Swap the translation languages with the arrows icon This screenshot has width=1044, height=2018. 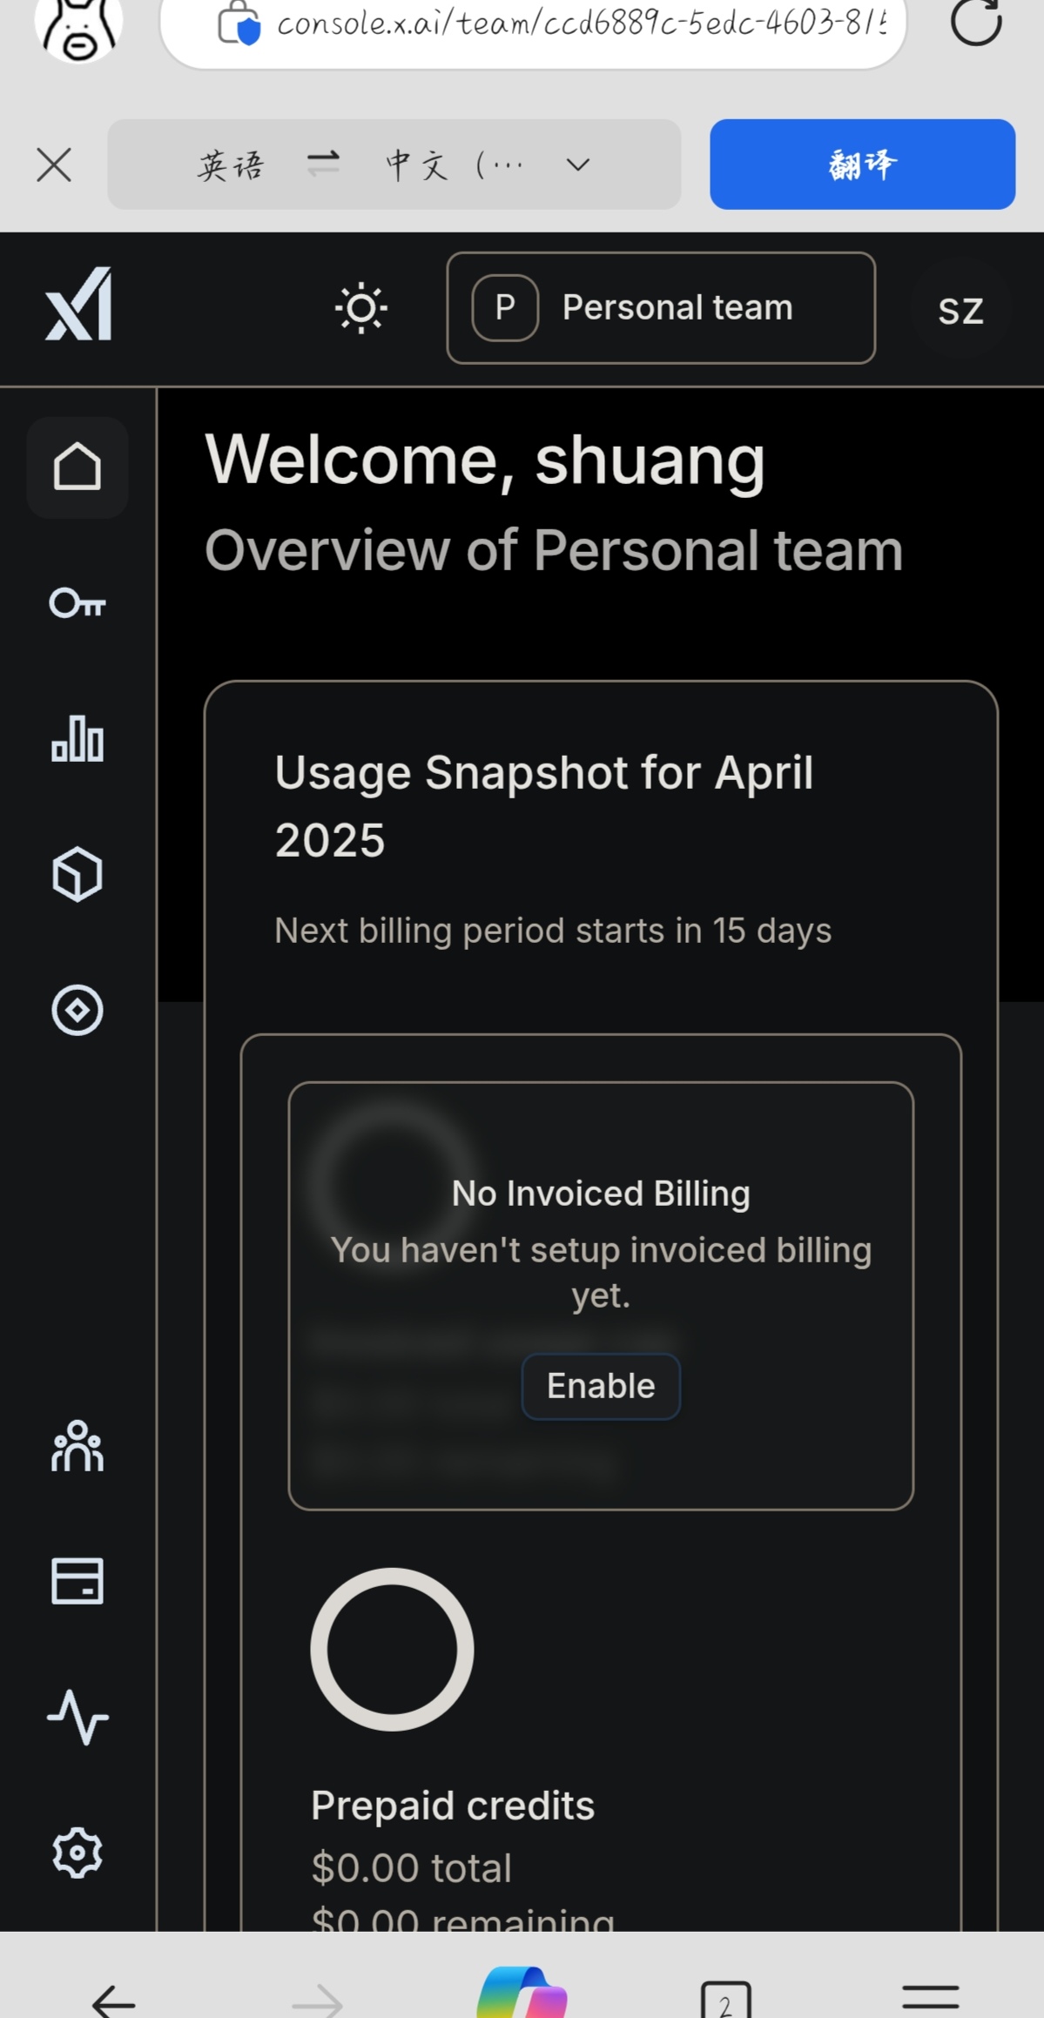323,164
